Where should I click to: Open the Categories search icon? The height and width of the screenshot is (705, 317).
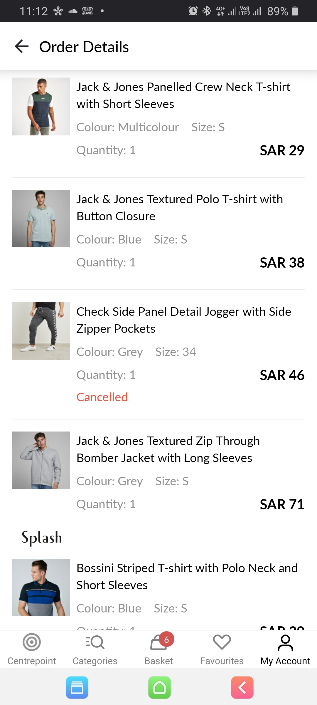point(95,642)
